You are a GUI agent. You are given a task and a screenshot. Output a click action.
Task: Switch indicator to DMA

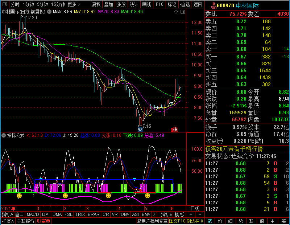click(x=57, y=214)
